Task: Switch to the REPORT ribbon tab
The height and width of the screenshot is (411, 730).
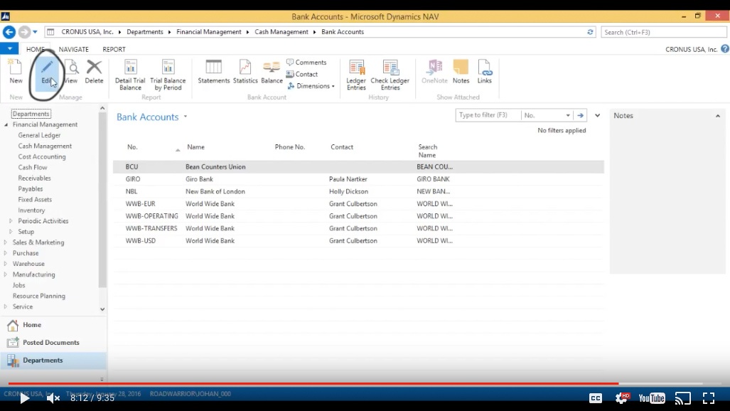Action: click(114, 49)
